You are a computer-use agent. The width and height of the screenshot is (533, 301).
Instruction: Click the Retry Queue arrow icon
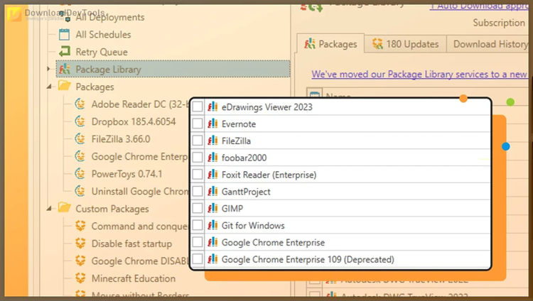[x=64, y=52]
